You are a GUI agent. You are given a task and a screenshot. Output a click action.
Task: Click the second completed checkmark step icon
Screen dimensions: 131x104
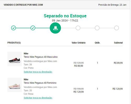point(33,28)
